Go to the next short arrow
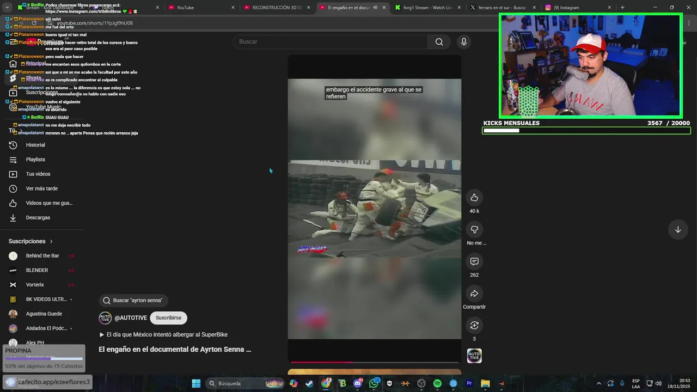697x392 pixels. click(678, 230)
